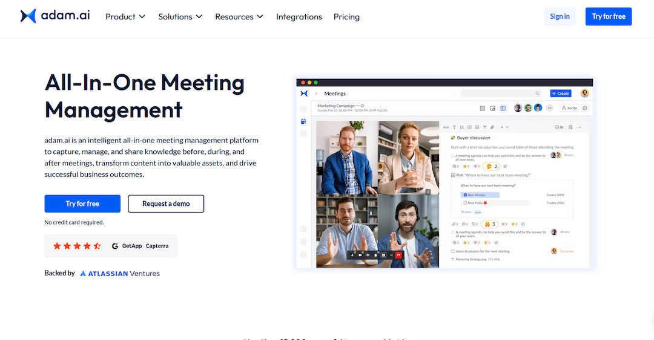The image size is (654, 340).
Task: Tick the Jones to prepare task checkbox
Action: click(452, 251)
